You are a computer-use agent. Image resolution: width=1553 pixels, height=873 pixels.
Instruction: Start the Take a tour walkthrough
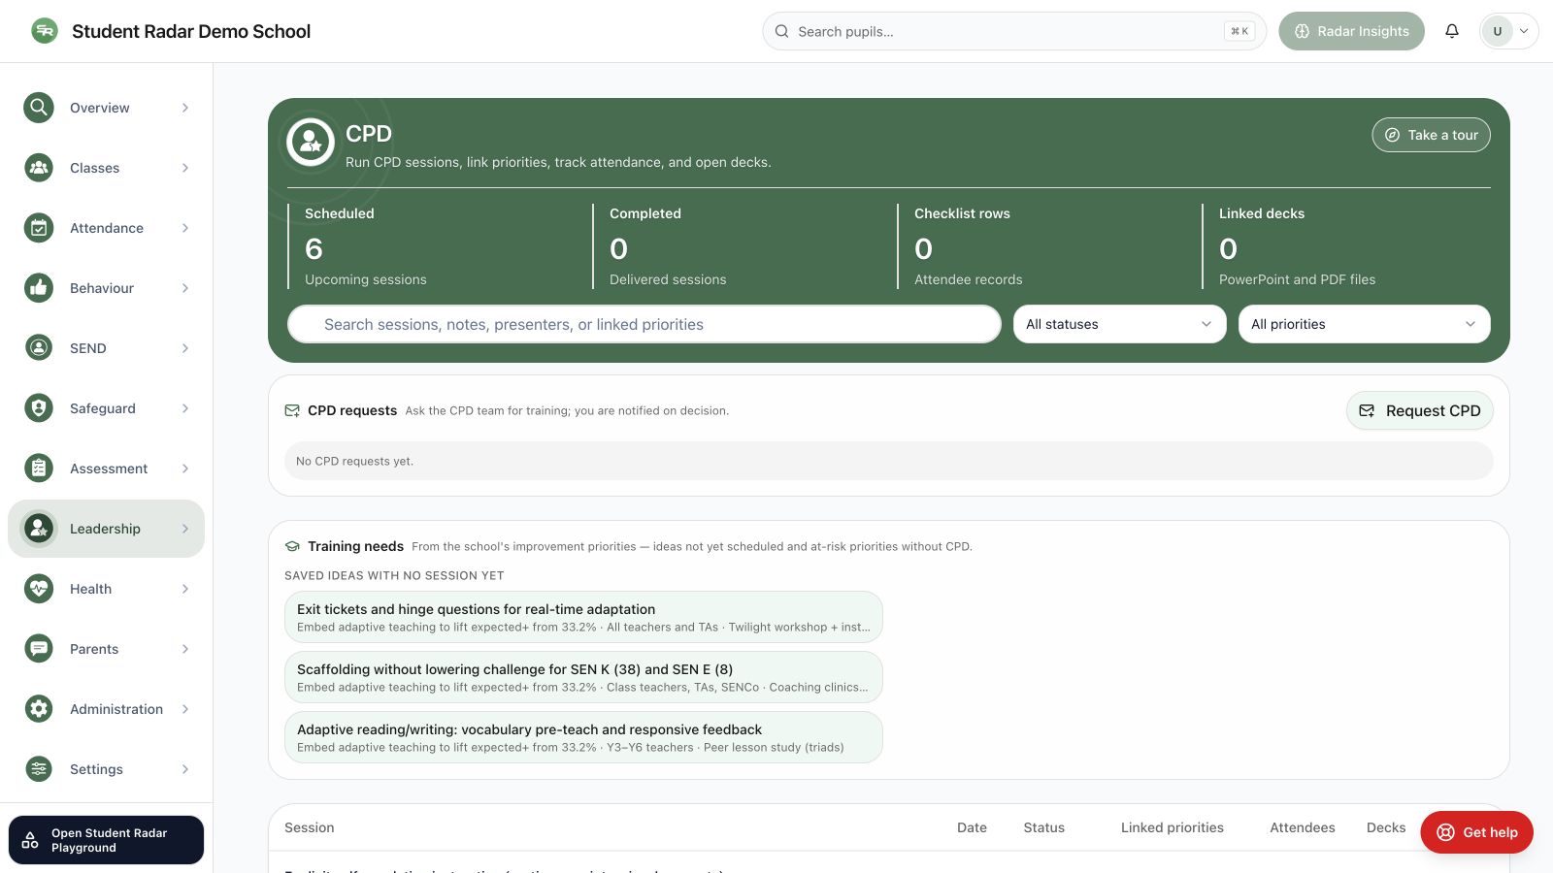coord(1432,135)
